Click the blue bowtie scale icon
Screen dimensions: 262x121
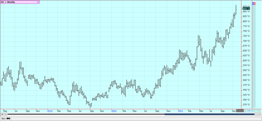pos(252,111)
